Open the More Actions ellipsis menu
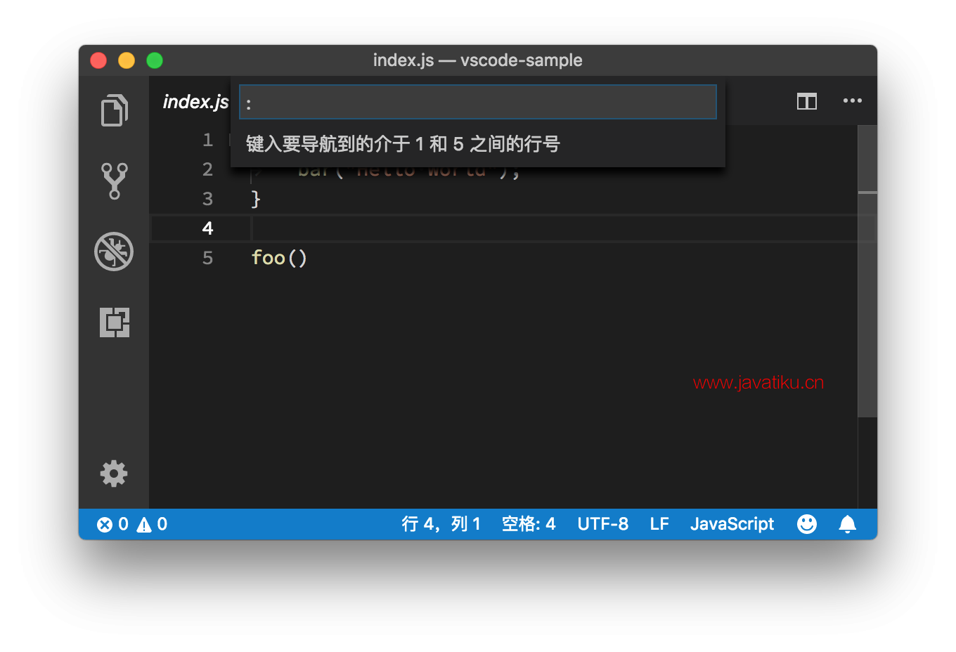 pyautogui.click(x=853, y=101)
